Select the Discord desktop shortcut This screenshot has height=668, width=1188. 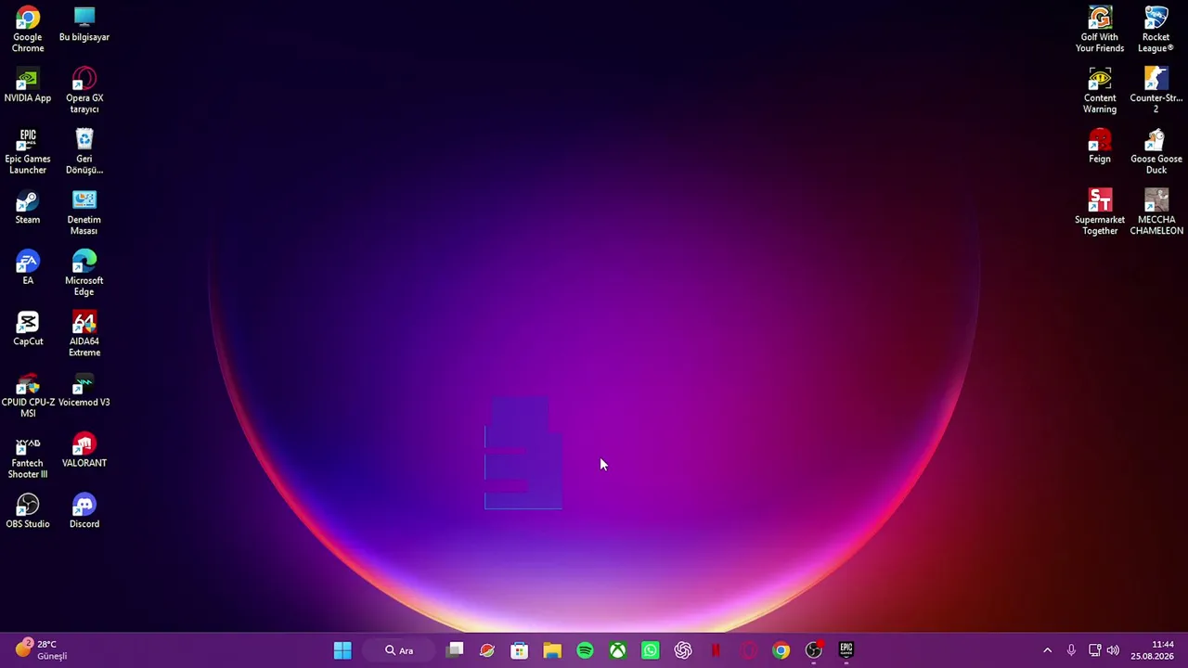[84, 511]
